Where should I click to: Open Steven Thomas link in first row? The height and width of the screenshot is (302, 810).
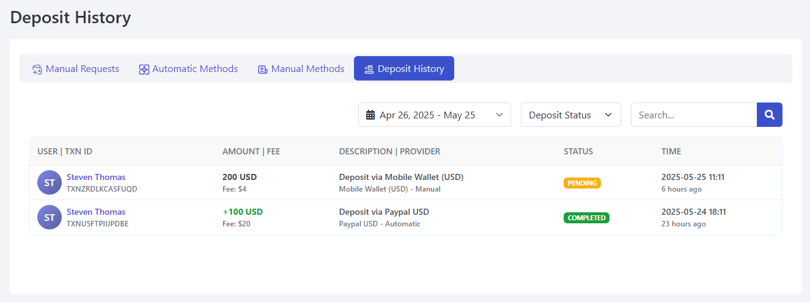point(96,177)
